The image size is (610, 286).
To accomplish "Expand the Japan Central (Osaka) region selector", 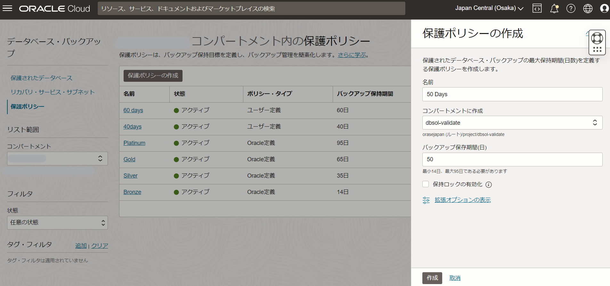I will (489, 8).
